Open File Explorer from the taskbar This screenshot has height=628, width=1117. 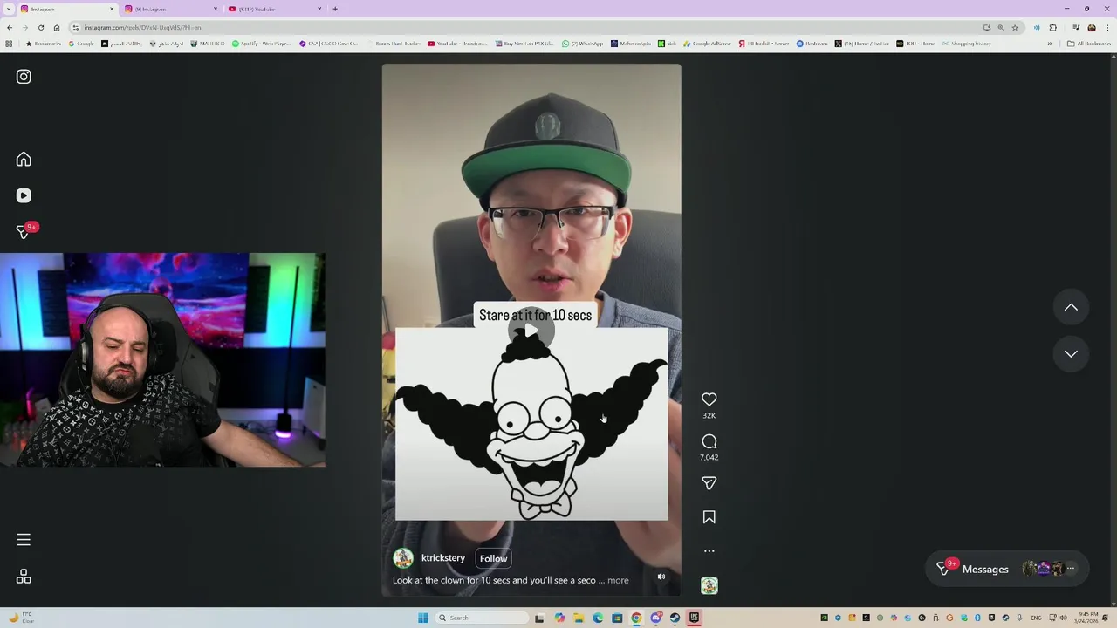pos(579,618)
